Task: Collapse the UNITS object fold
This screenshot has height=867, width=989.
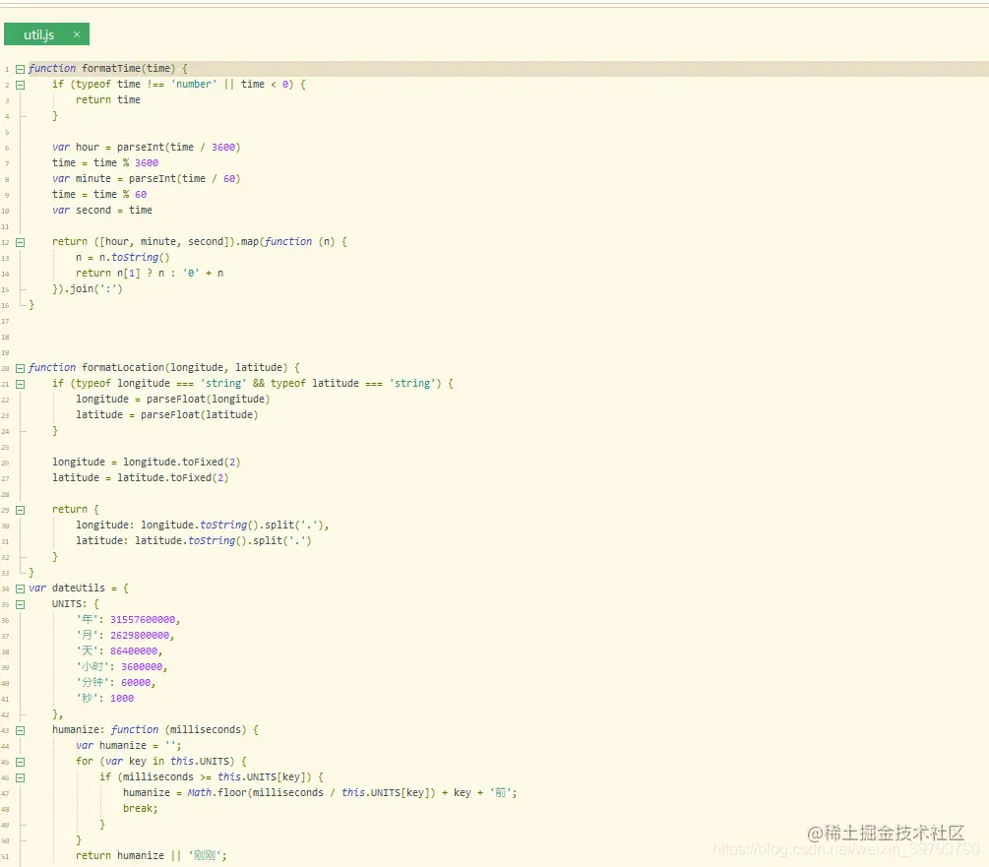Action: (21, 604)
